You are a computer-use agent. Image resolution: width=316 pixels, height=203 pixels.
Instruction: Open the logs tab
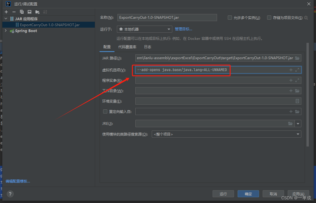click(147, 47)
